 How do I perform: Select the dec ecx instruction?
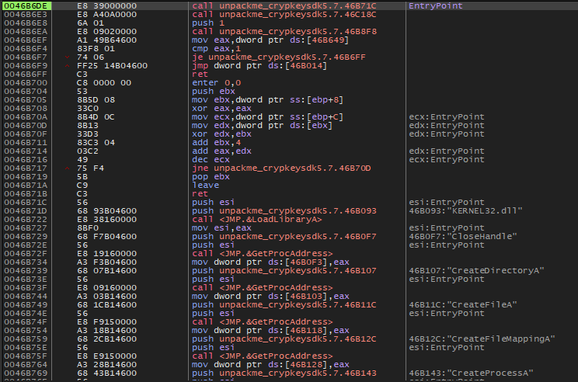pos(211,159)
